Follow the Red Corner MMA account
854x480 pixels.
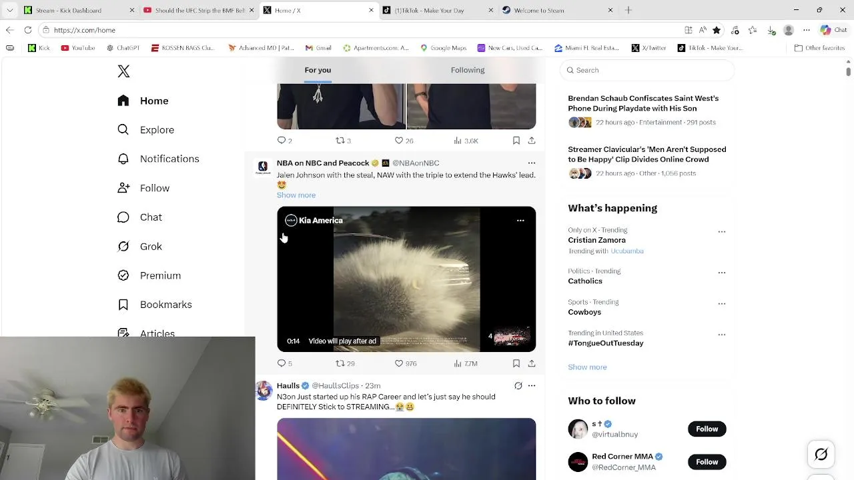click(x=707, y=462)
